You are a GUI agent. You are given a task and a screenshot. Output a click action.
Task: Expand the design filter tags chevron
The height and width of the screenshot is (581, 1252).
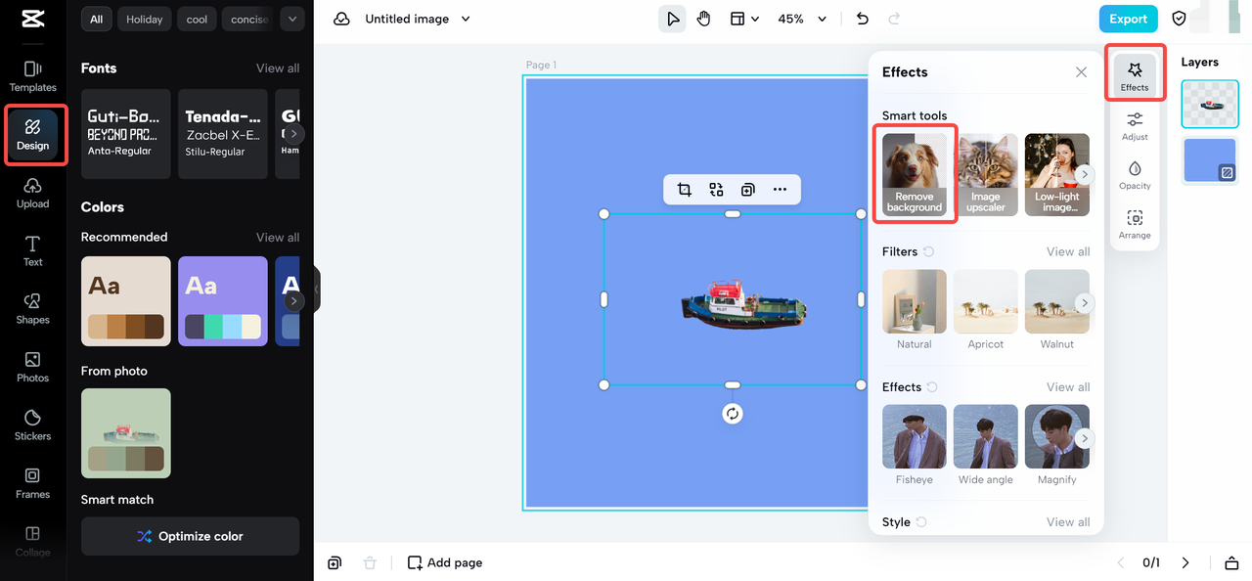pos(291,19)
